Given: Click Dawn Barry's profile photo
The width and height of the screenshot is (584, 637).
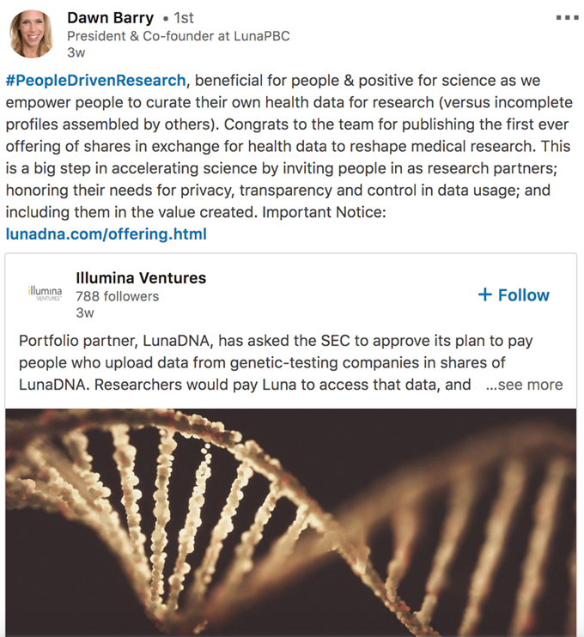Looking at the screenshot, I should (x=31, y=34).
